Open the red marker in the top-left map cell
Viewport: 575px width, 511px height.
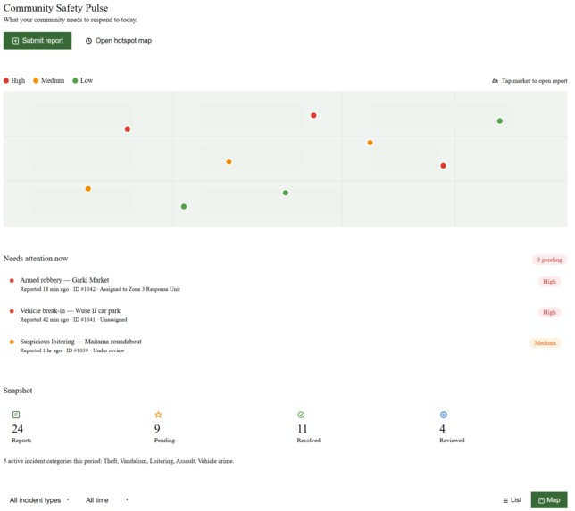[x=128, y=129]
